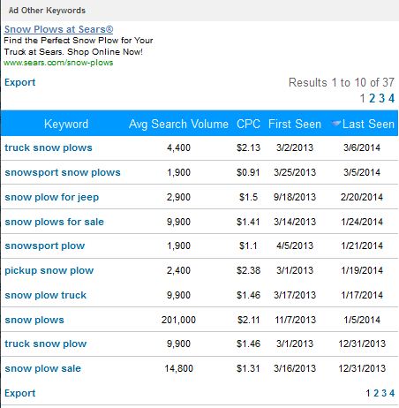
Task: Select first seen date 4/5/2013
Action: pyautogui.click(x=295, y=246)
